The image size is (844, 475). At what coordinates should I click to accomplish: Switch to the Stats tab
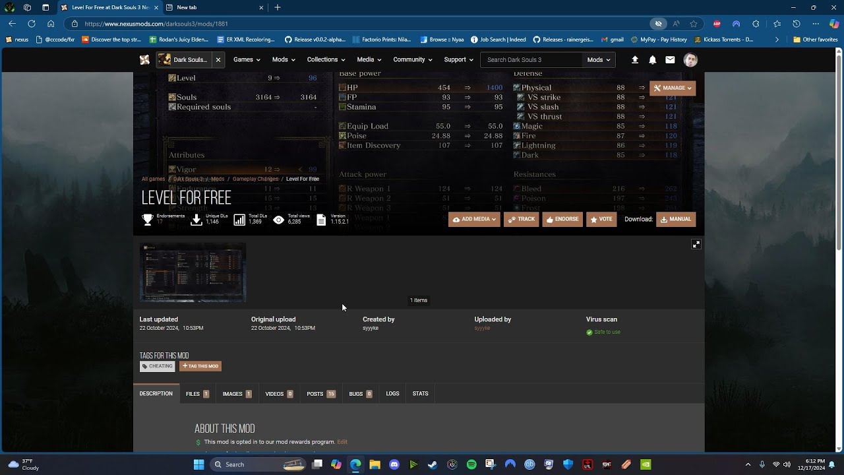(x=420, y=394)
